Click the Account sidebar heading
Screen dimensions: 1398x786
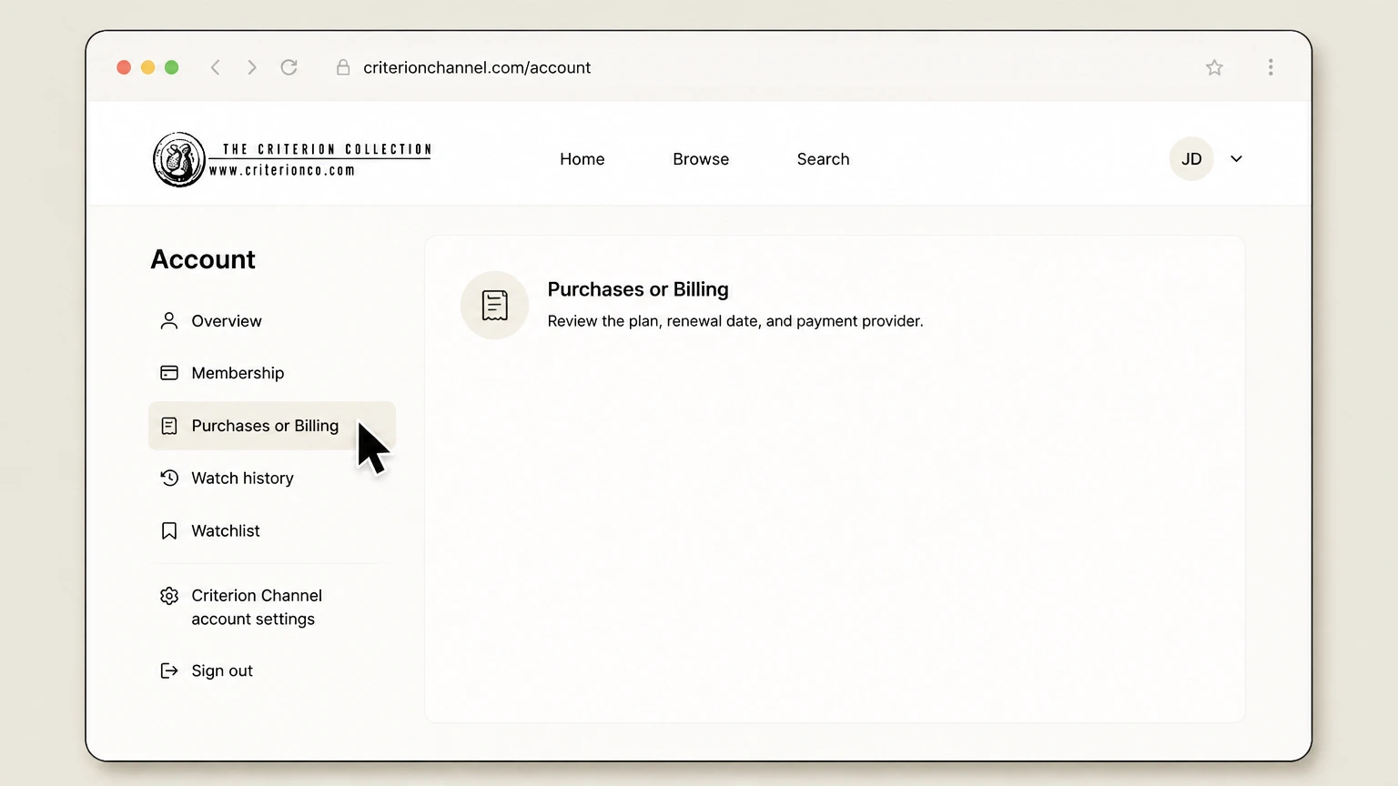[x=203, y=259]
